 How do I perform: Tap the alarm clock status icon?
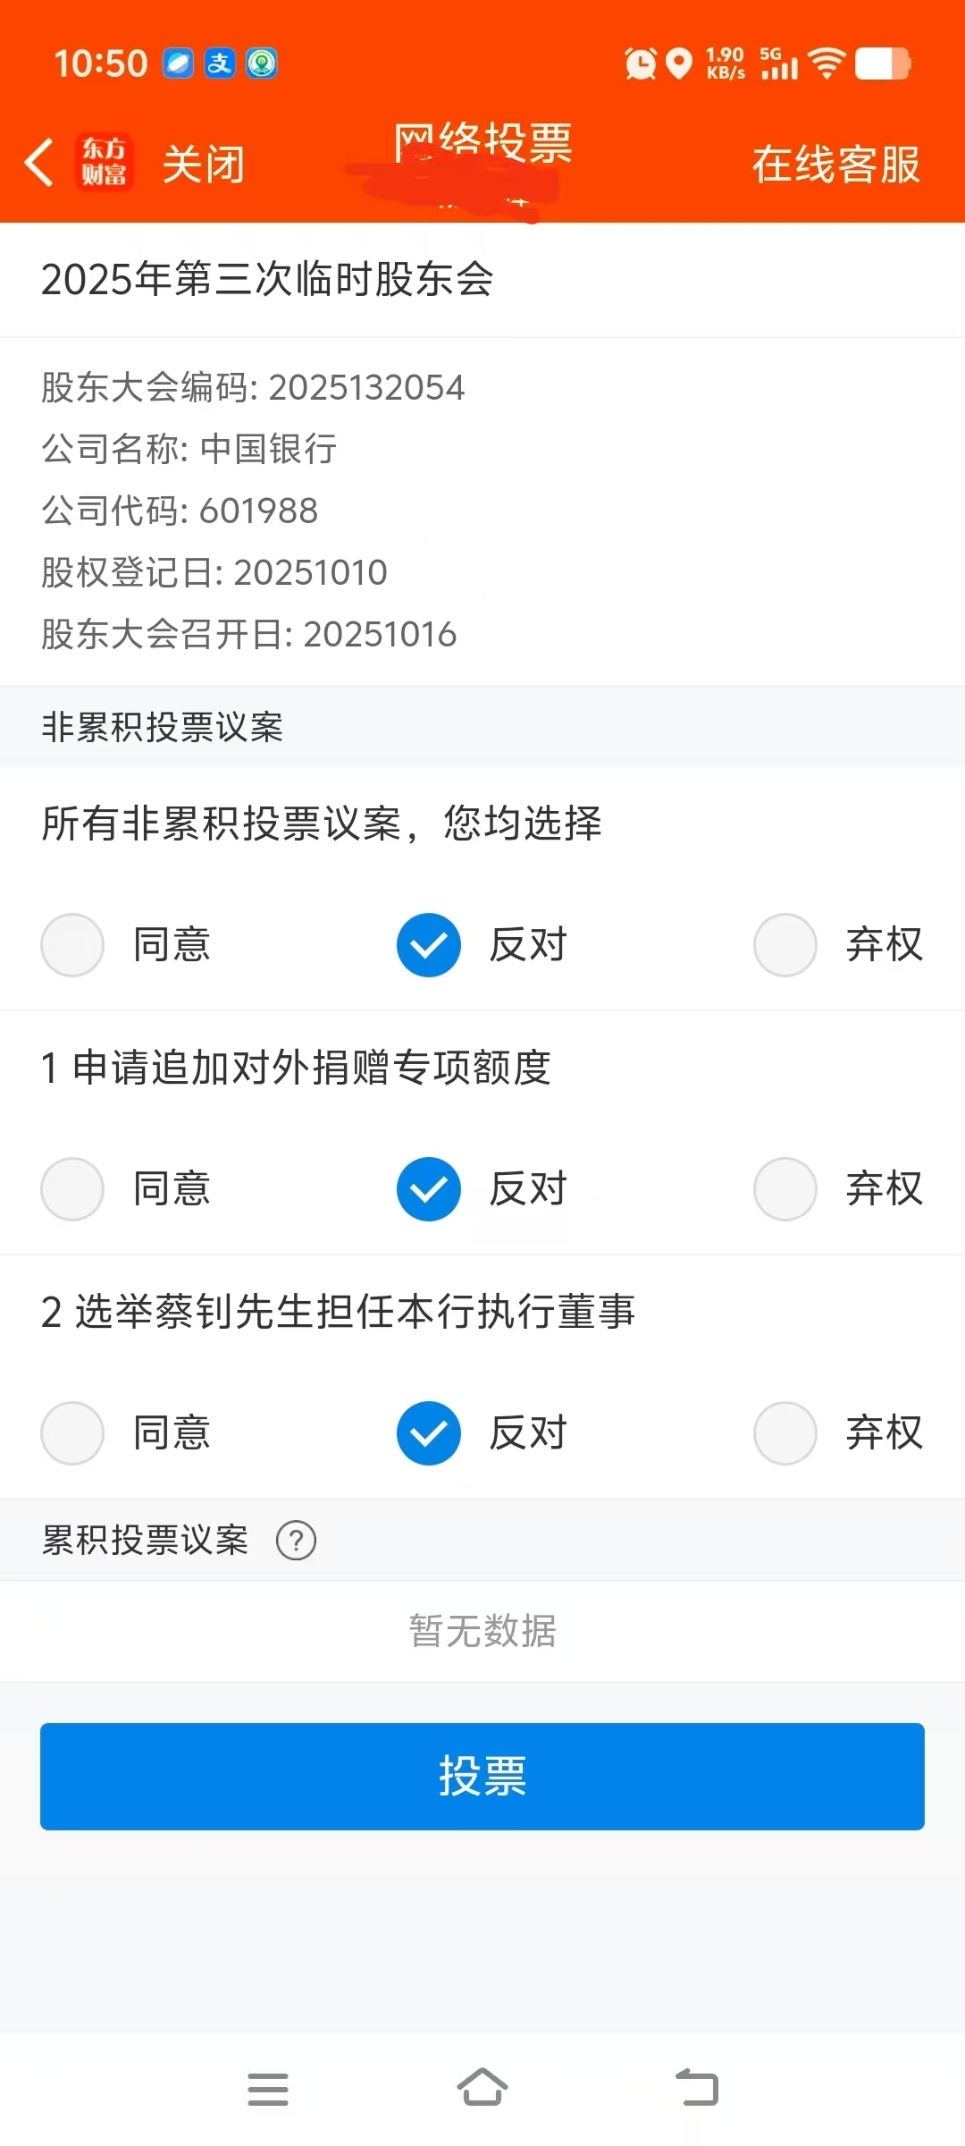click(x=640, y=63)
